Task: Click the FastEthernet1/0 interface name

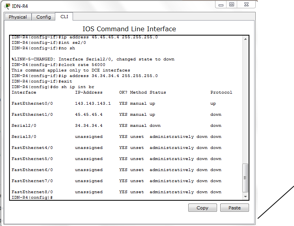Action: click(x=32, y=115)
